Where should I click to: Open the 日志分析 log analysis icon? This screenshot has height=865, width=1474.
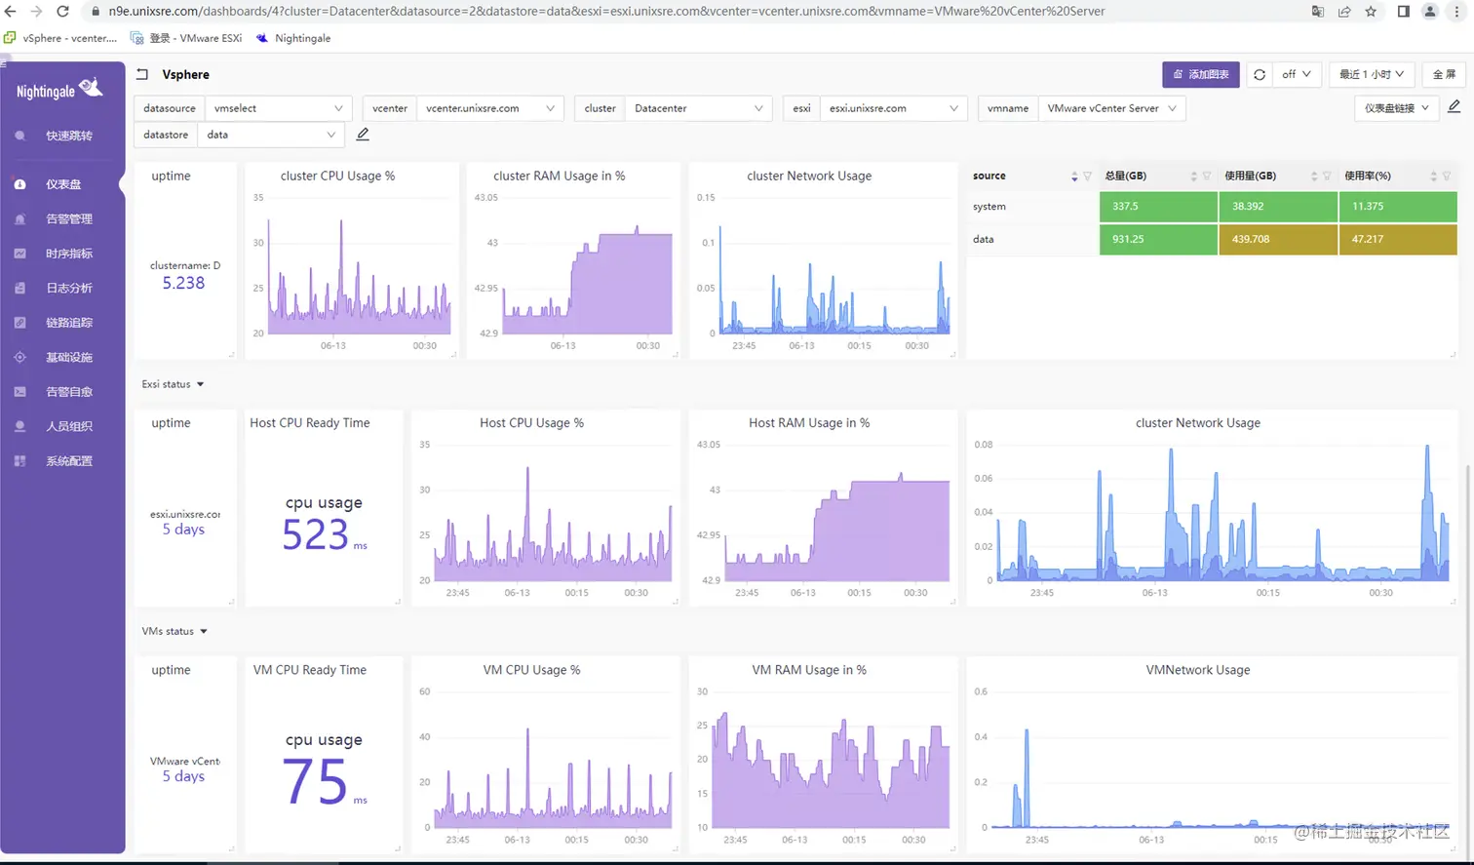coord(21,290)
